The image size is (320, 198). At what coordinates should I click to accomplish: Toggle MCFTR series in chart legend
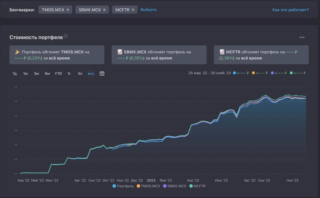click(x=197, y=186)
